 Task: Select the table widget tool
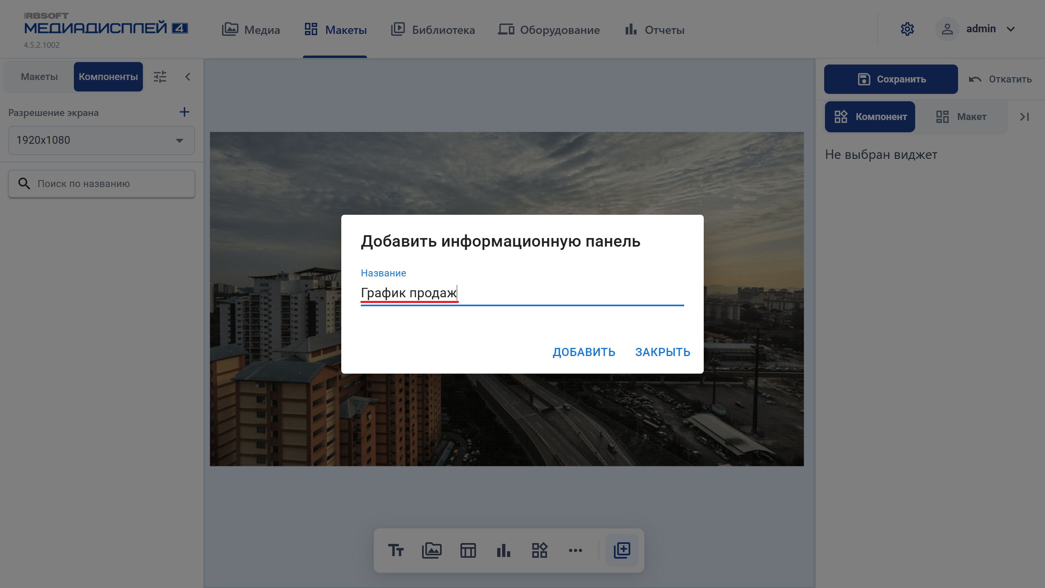pos(468,550)
